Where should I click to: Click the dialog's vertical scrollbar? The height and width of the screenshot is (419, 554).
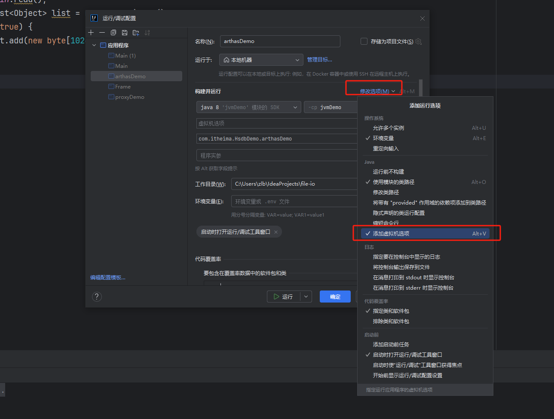coord(421,88)
